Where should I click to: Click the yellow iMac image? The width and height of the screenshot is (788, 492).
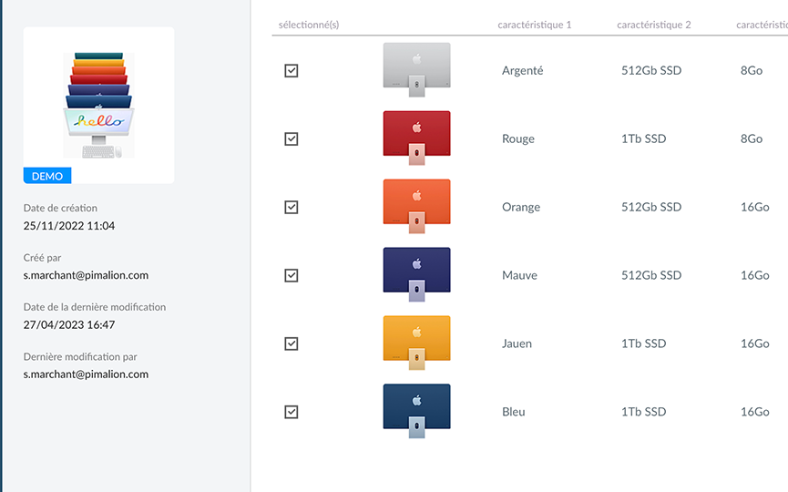pos(416,343)
